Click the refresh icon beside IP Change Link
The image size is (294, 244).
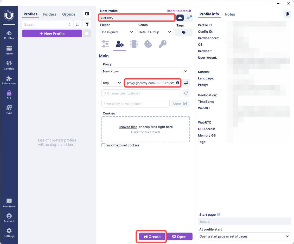186,93
